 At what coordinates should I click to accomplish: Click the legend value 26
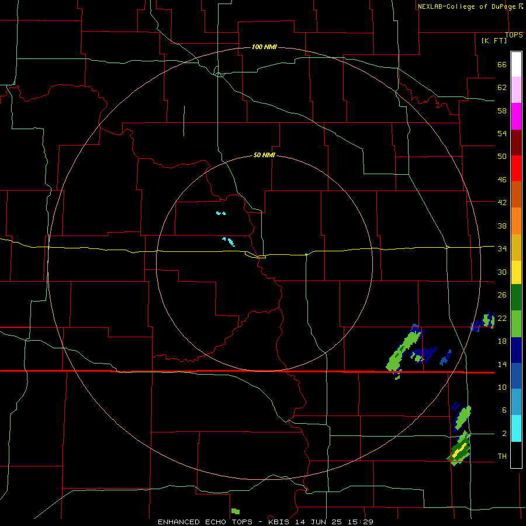point(502,295)
